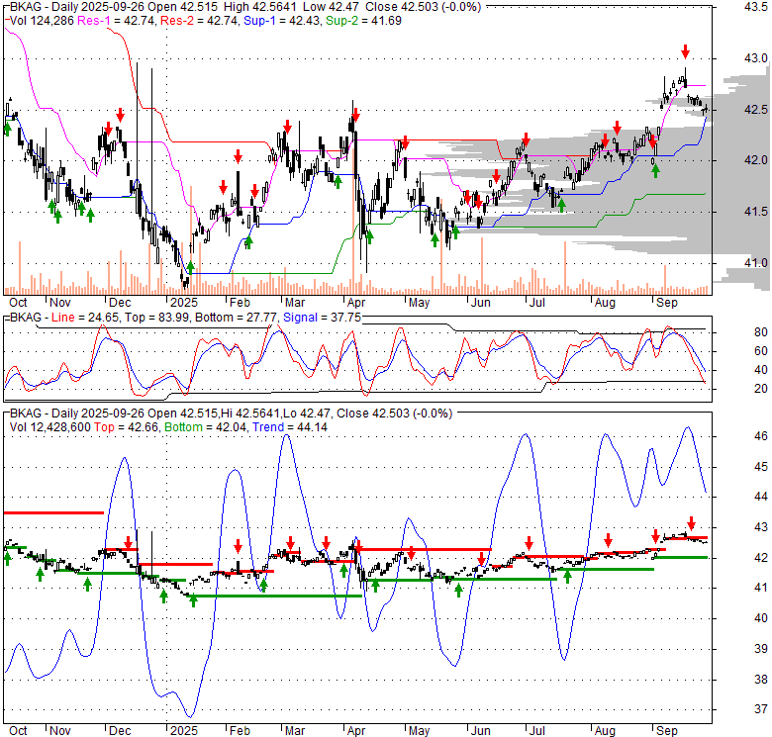This screenshot has width=772, height=737.
Task: Click the Mar label on the bottom chart's date axis
Action: (x=295, y=731)
